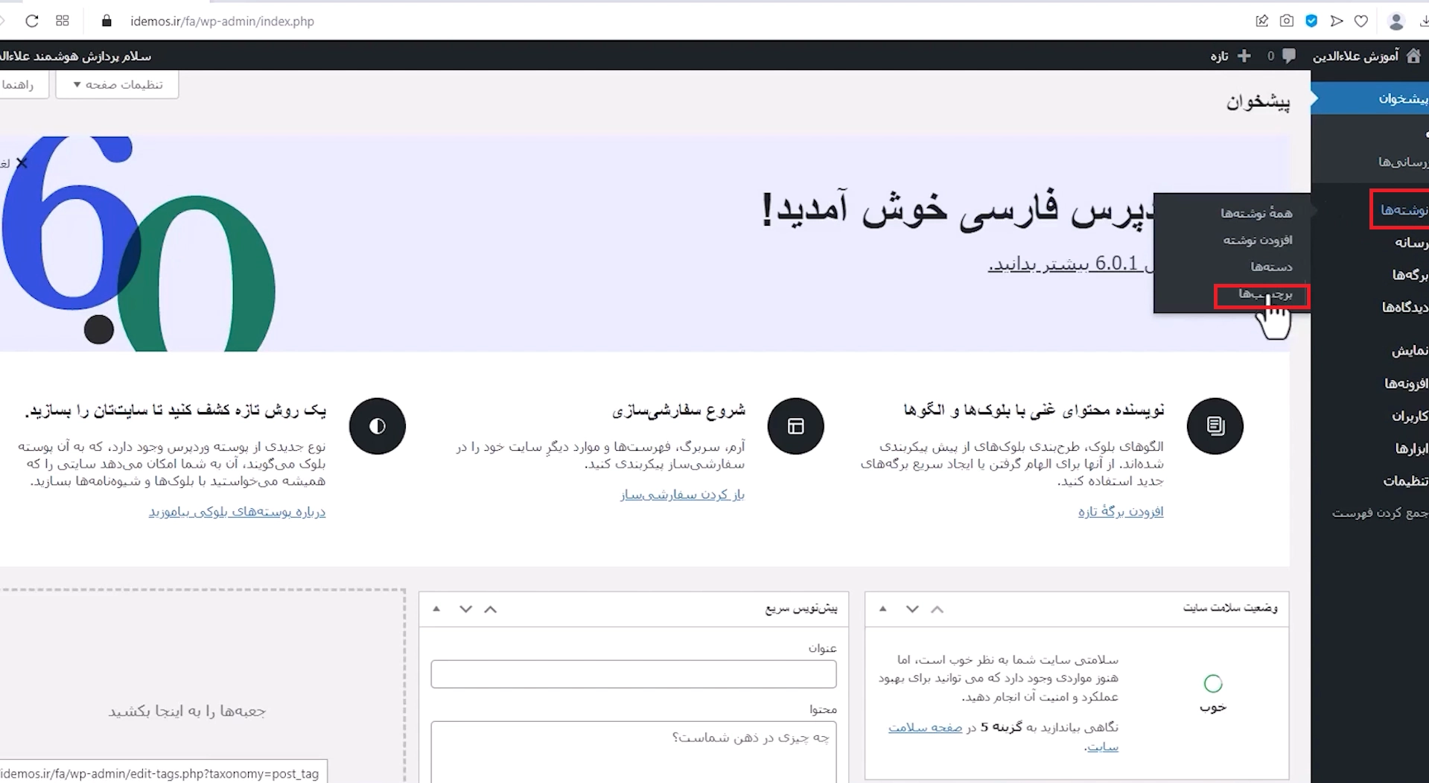Viewport: 1429px width, 783px height.
Task: Click the share page icon in the address bar
Action: pyautogui.click(x=1261, y=21)
